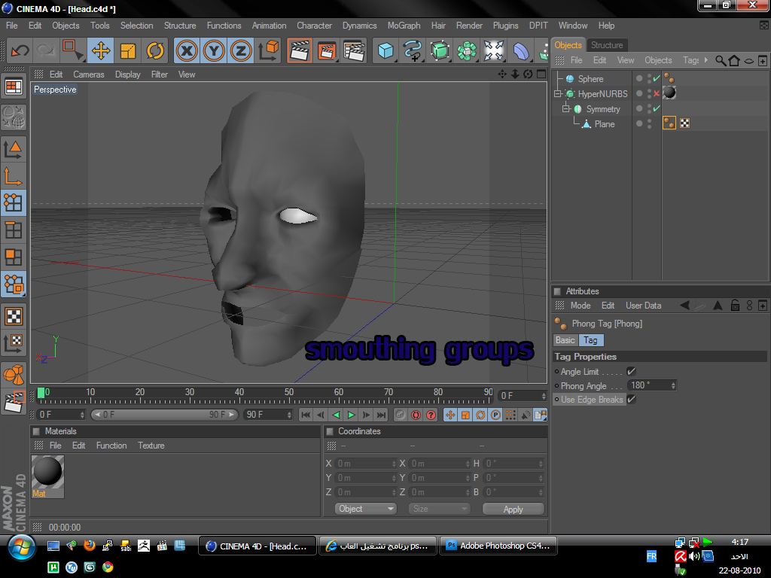
Task: Open the viewport Cameras menu
Action: [89, 75]
